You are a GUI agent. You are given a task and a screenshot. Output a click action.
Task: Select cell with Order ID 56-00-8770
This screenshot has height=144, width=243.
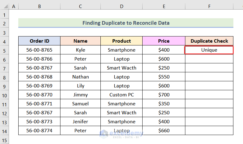(x=39, y=95)
